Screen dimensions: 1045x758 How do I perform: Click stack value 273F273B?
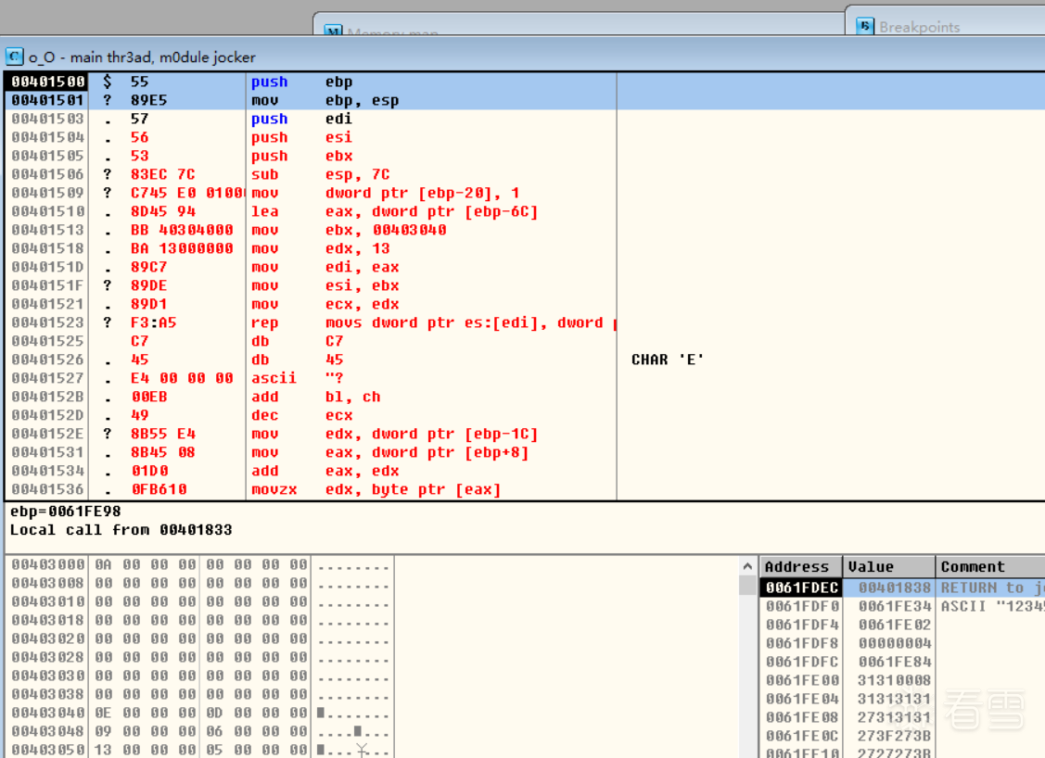coord(894,736)
